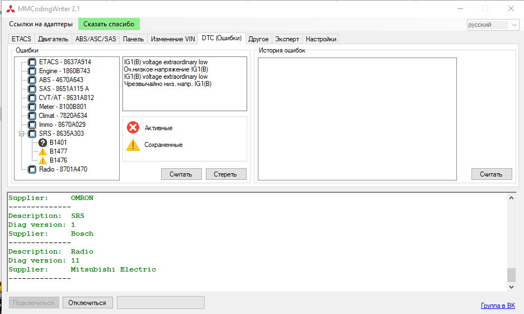Image resolution: width=524 pixels, height=314 pixels.
Task: Click the red Активные error icon
Action: 133,128
